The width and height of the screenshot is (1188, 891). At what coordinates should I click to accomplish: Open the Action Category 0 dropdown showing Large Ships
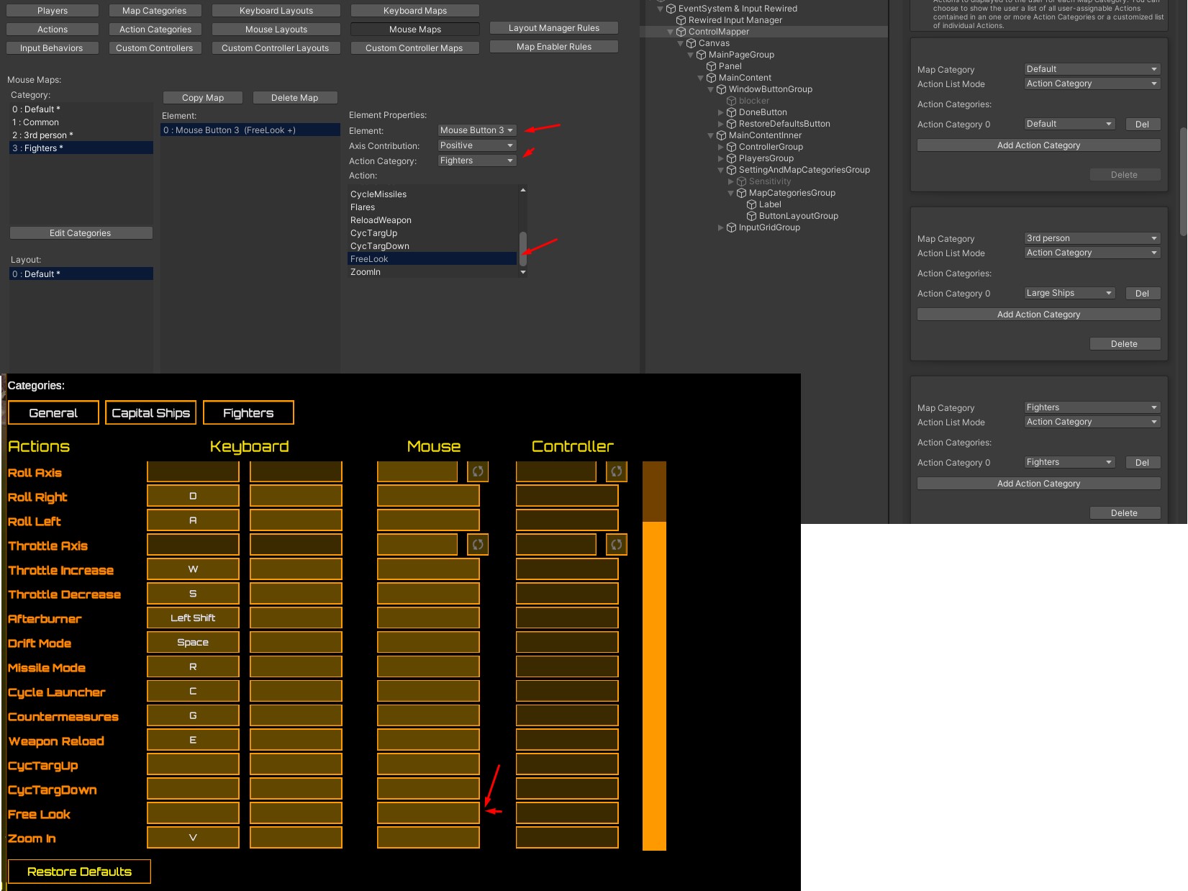tap(1069, 293)
